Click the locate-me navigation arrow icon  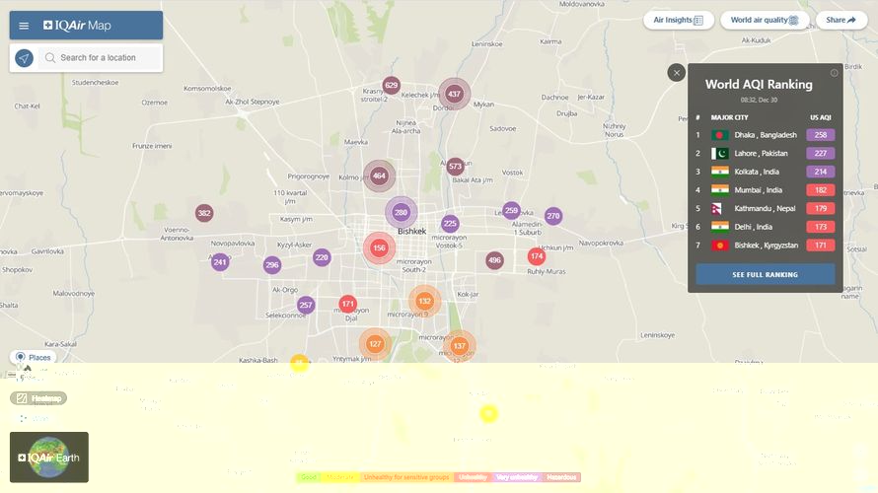pos(25,58)
